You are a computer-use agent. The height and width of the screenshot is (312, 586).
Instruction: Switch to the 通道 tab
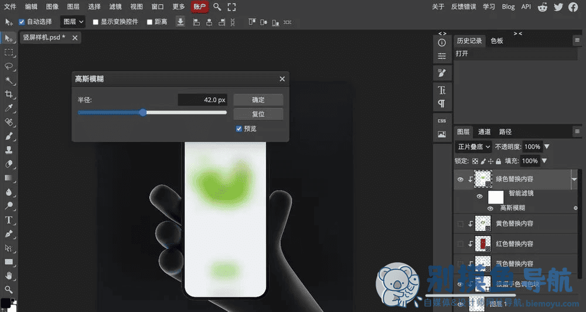[484, 132]
